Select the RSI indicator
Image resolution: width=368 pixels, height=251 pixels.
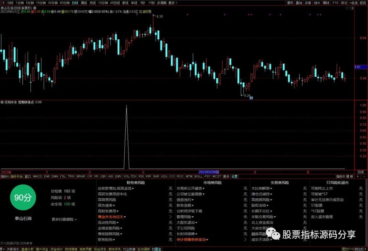click(x=141, y=176)
